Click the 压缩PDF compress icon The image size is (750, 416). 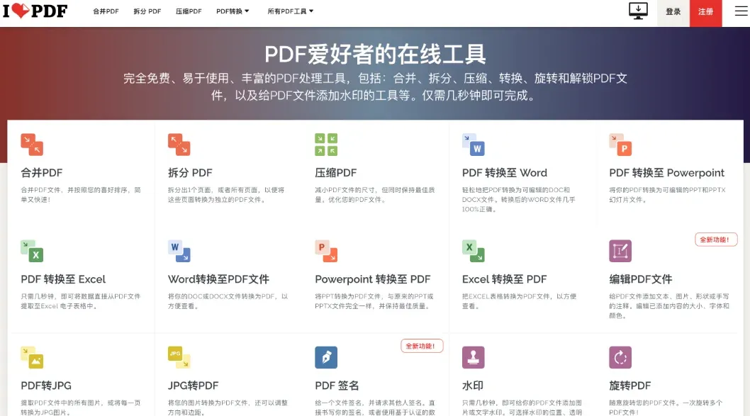[326, 145]
